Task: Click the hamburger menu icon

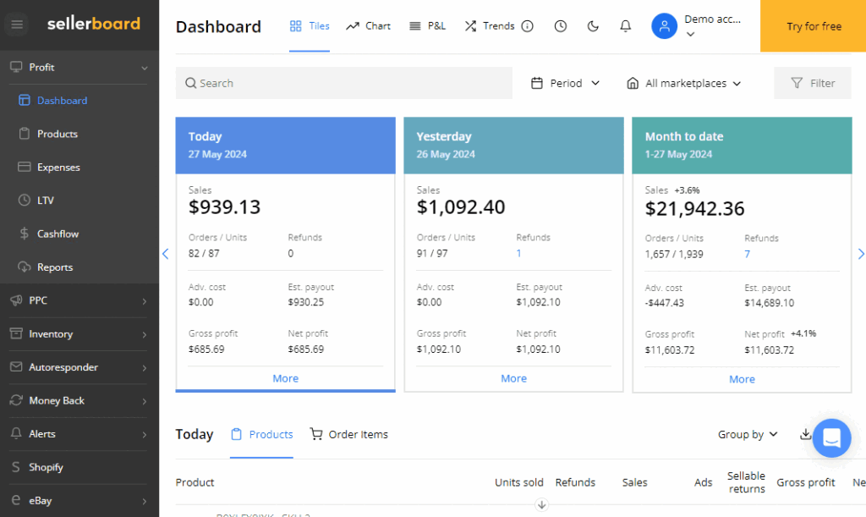Action: [17, 25]
